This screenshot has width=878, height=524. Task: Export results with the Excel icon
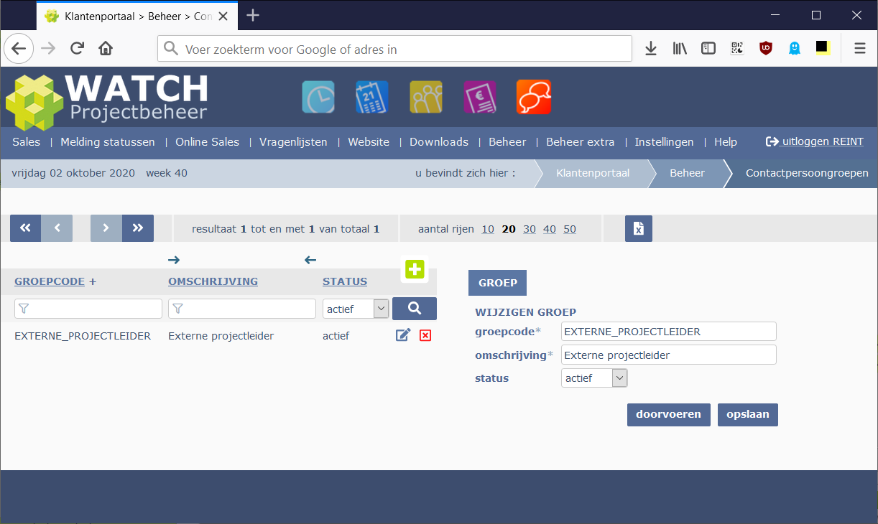(638, 229)
